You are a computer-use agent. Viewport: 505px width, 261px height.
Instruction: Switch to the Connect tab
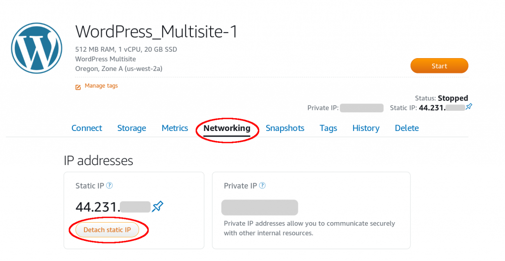(x=87, y=128)
